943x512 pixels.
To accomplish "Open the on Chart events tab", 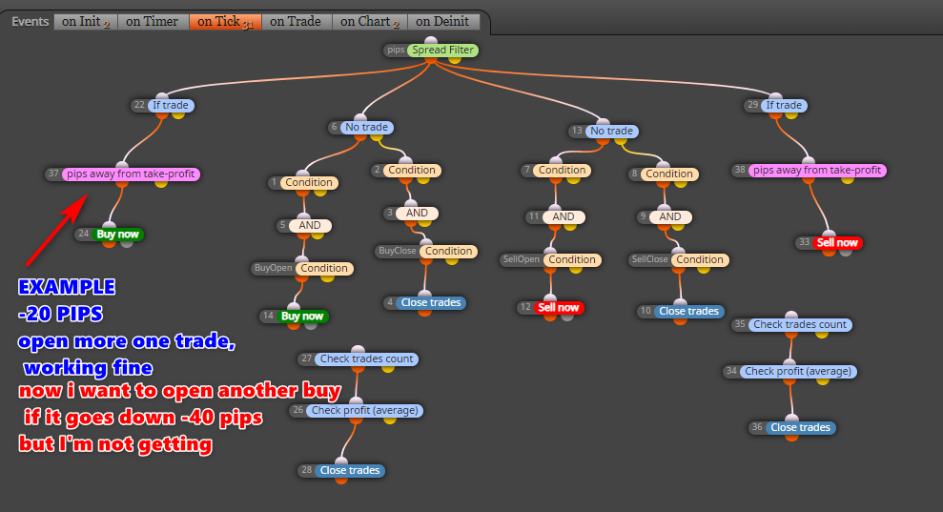I will coord(369,22).
